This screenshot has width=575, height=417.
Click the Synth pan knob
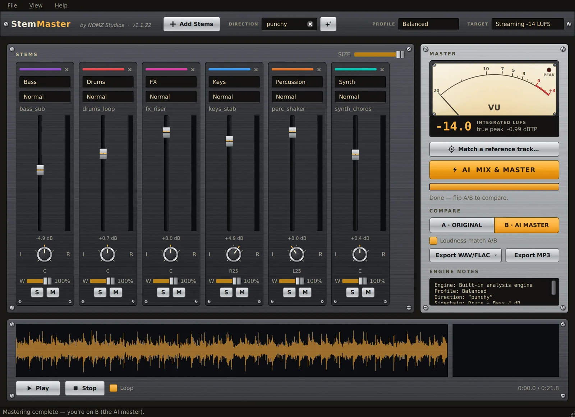point(360,254)
